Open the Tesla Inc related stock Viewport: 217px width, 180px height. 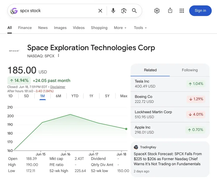[x=170, y=84]
